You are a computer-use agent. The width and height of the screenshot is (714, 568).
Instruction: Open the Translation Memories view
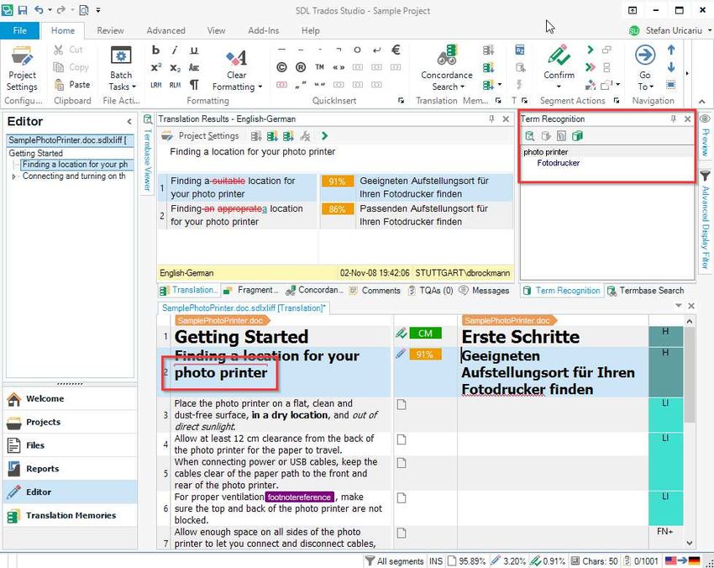pyautogui.click(x=70, y=516)
